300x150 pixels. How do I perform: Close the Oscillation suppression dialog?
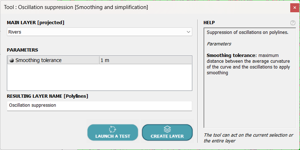[295, 7]
